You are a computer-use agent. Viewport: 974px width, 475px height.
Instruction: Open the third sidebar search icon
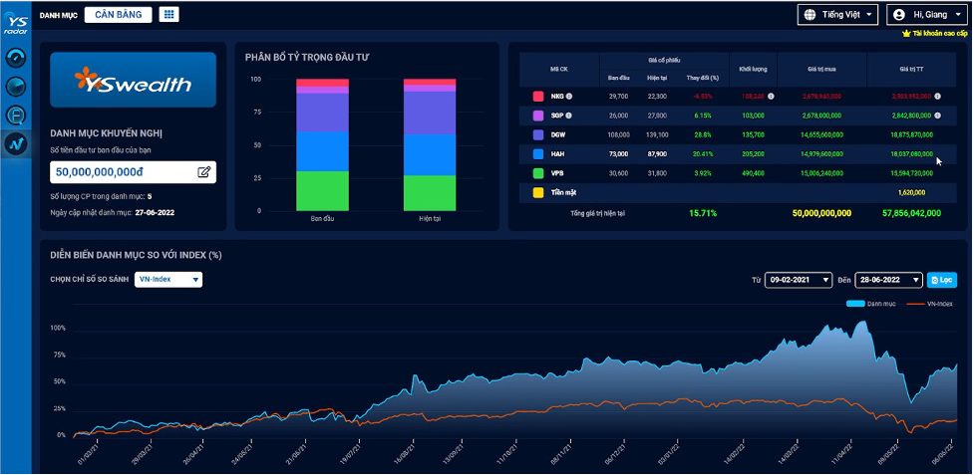pos(16,115)
